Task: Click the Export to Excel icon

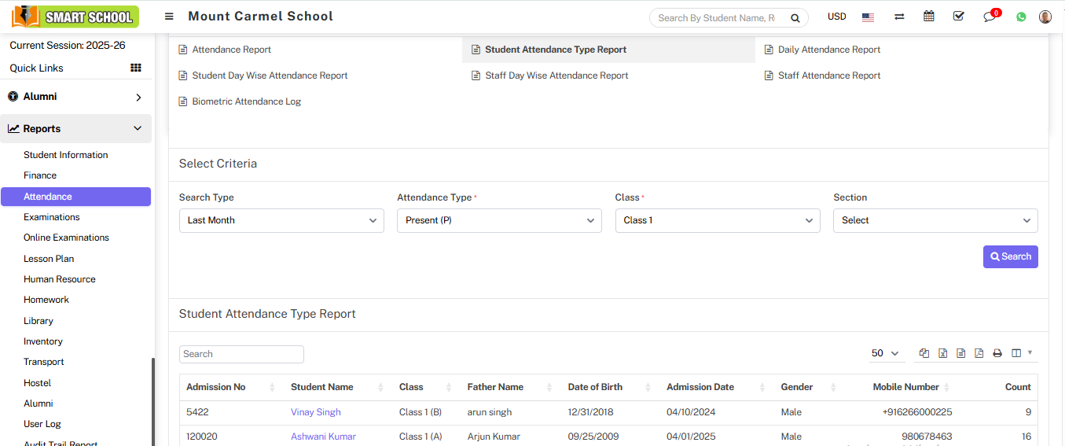Action: 942,353
